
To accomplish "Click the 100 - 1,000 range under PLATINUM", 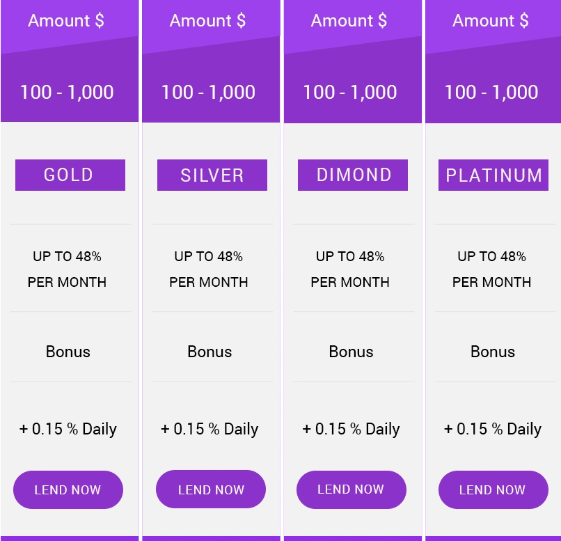I will point(491,92).
